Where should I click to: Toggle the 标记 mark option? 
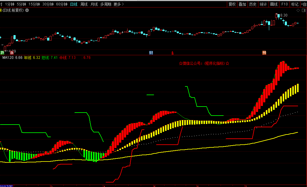295,4
